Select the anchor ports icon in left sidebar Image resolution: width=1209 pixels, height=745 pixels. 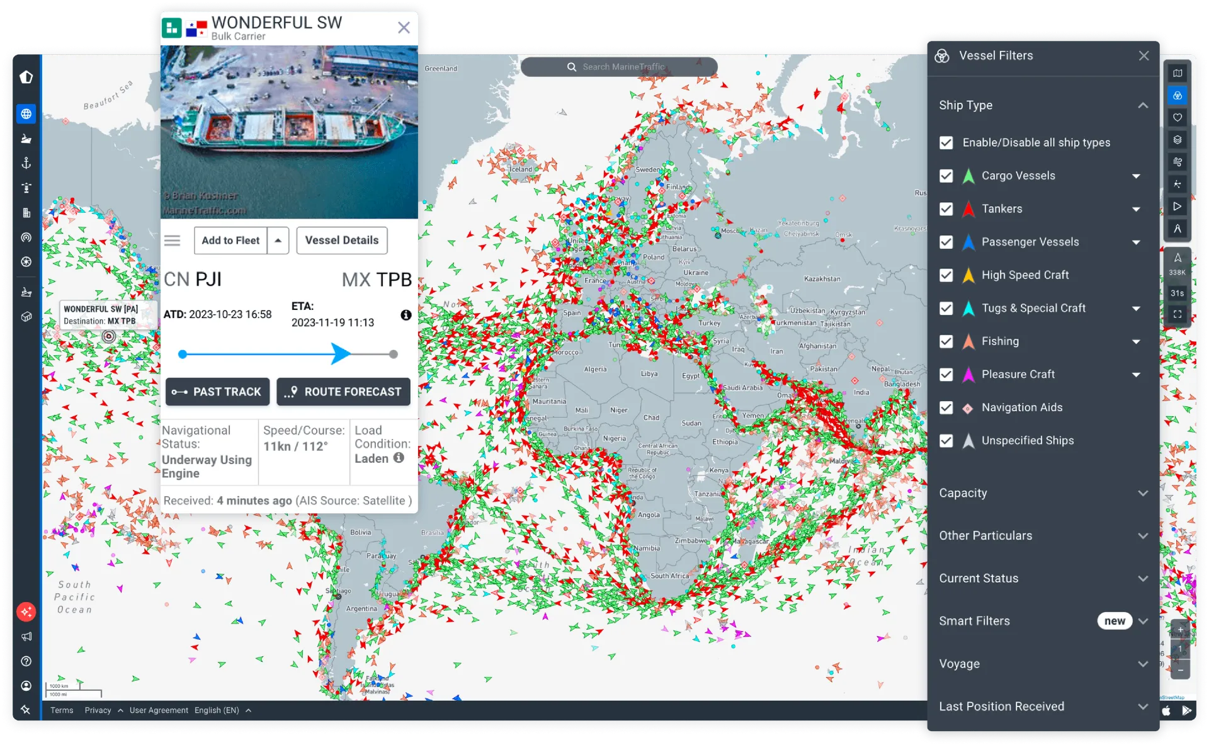(26, 163)
